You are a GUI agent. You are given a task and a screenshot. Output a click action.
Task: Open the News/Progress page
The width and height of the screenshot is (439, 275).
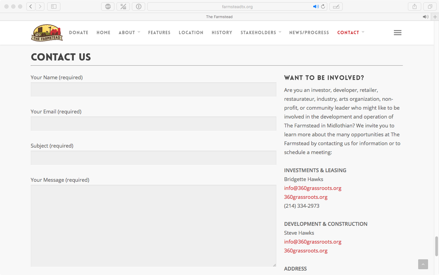[309, 33]
